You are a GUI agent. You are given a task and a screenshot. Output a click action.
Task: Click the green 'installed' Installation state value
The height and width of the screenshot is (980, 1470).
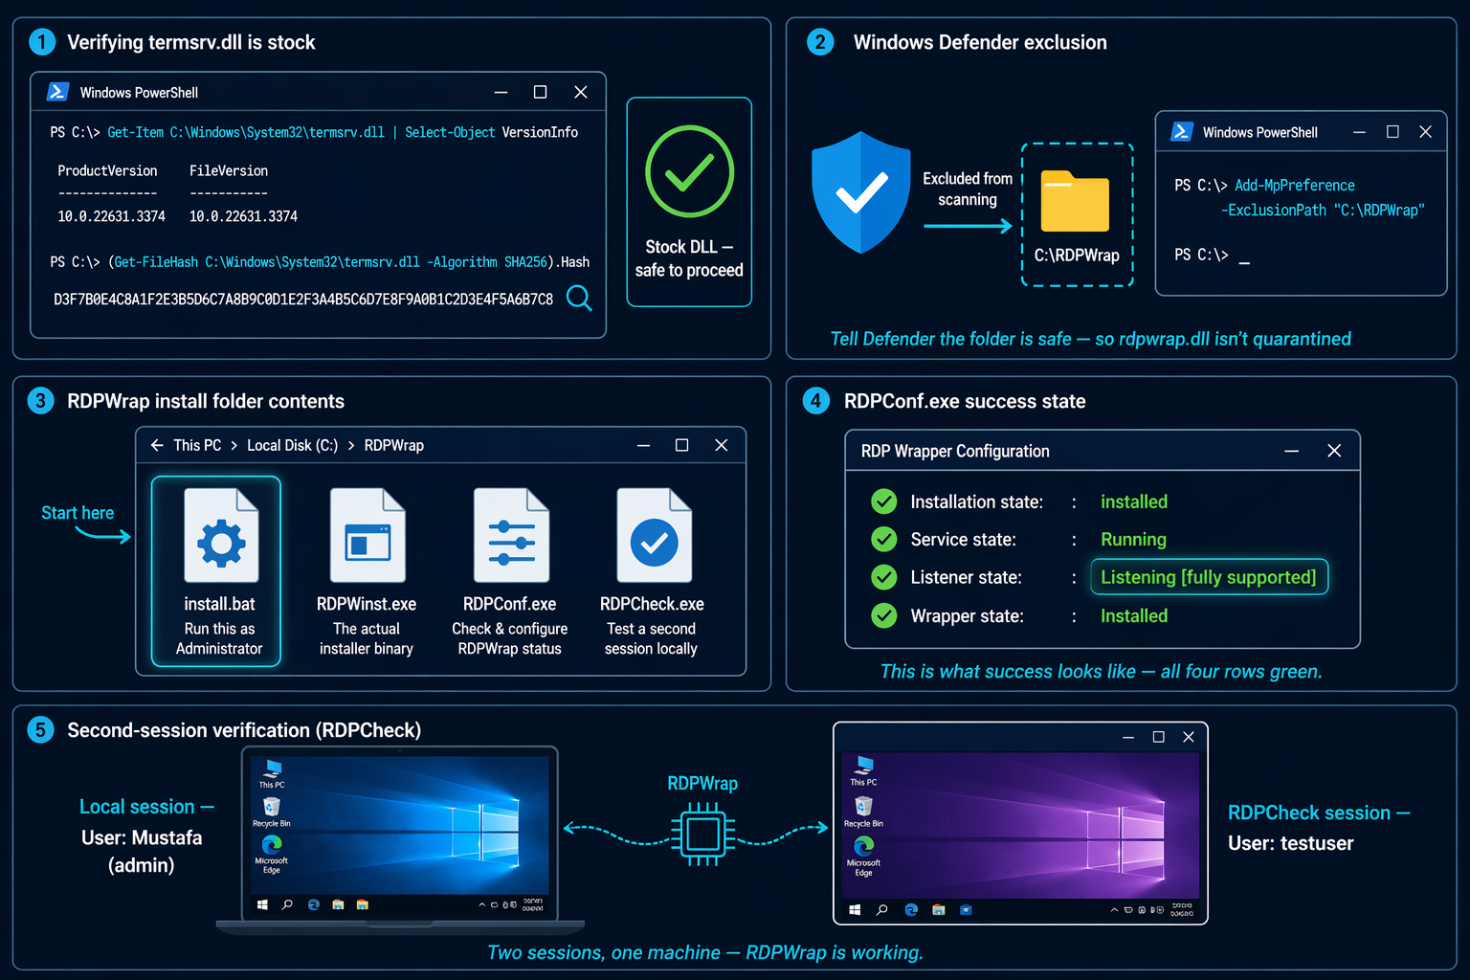[1134, 501]
